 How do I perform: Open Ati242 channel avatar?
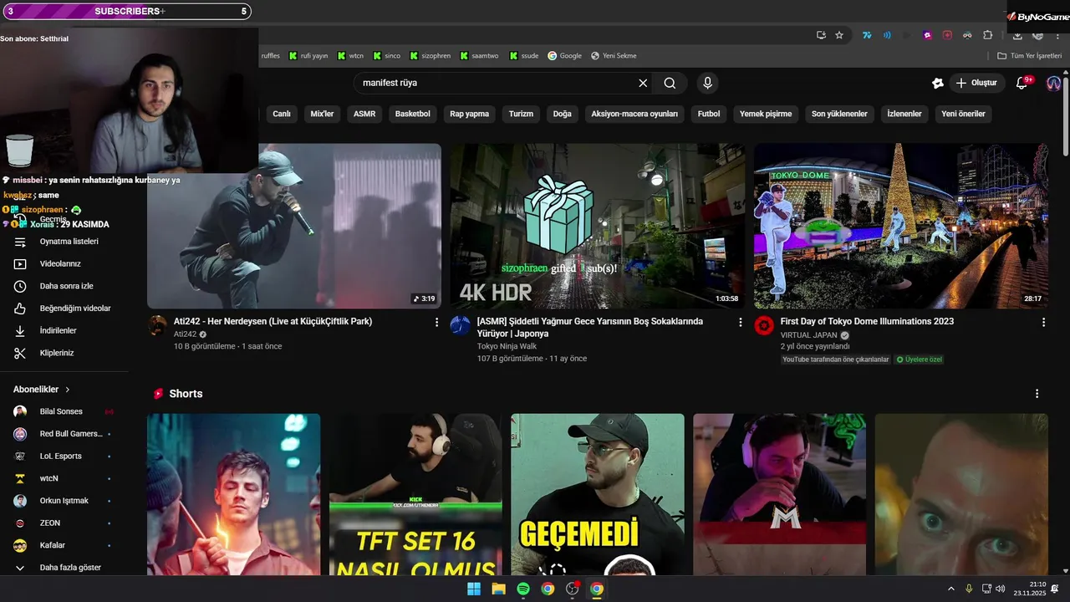[157, 325]
